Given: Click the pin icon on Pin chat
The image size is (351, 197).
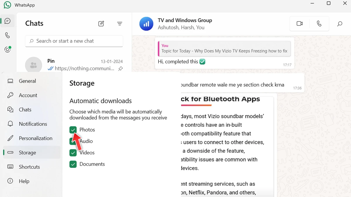Looking at the screenshot, I should coord(120,69).
